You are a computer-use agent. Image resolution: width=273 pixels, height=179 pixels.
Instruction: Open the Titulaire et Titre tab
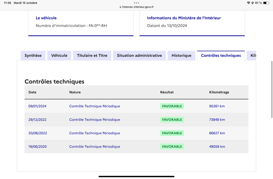tap(92, 56)
